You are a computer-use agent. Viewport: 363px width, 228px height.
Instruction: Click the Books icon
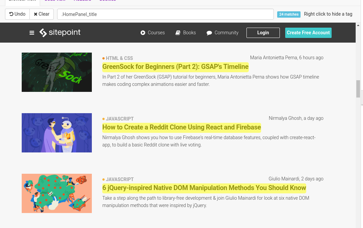coord(178,33)
